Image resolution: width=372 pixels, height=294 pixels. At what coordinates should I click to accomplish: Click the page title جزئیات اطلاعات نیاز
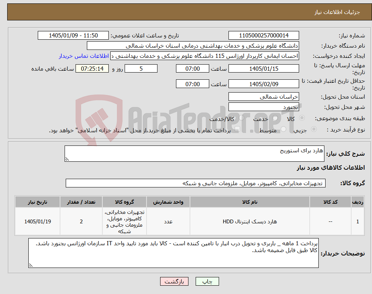point(337,12)
